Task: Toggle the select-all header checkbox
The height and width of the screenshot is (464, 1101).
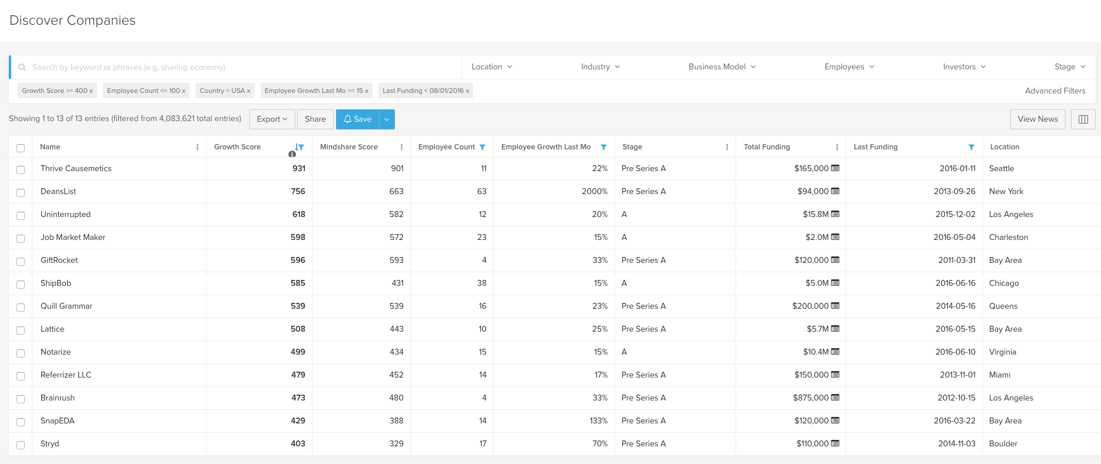Action: pyautogui.click(x=21, y=148)
